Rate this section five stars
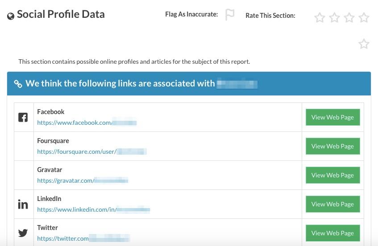 (x=364, y=44)
